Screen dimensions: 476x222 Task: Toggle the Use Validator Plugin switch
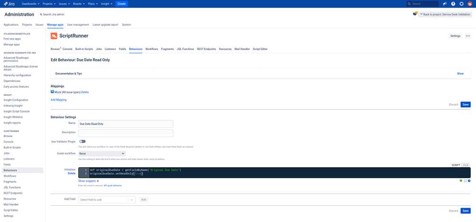[82, 141]
